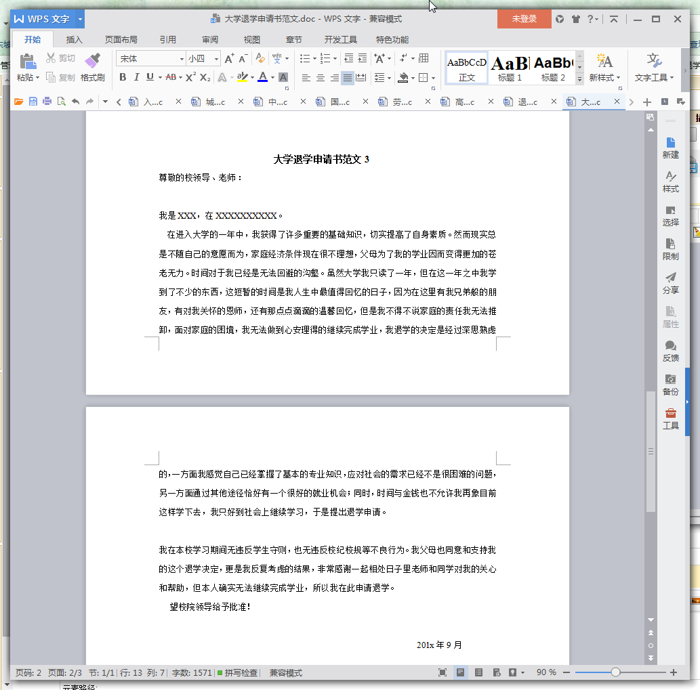Image resolution: width=700 pixels, height=690 pixels.
Task: Open the line spacing dropdown
Action: click(x=390, y=78)
